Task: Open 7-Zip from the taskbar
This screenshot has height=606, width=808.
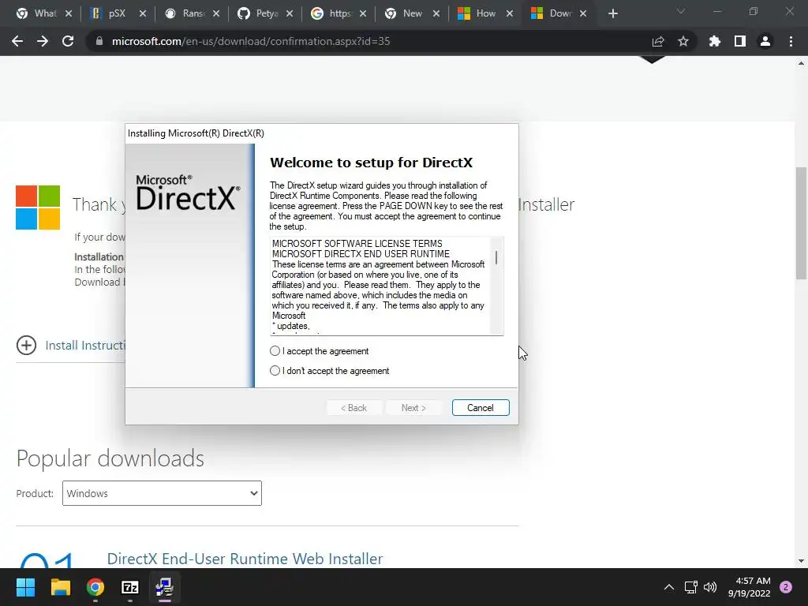Action: 130,587
